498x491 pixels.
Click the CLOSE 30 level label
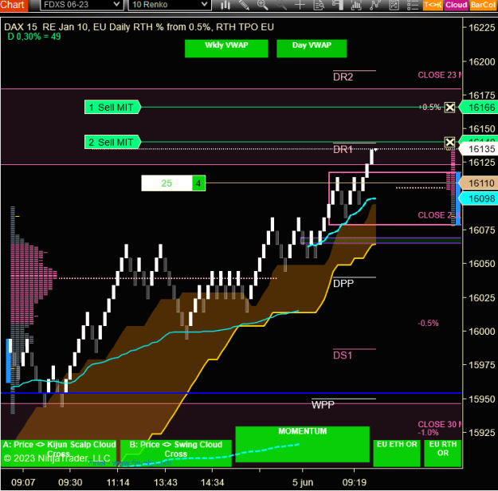pos(440,424)
